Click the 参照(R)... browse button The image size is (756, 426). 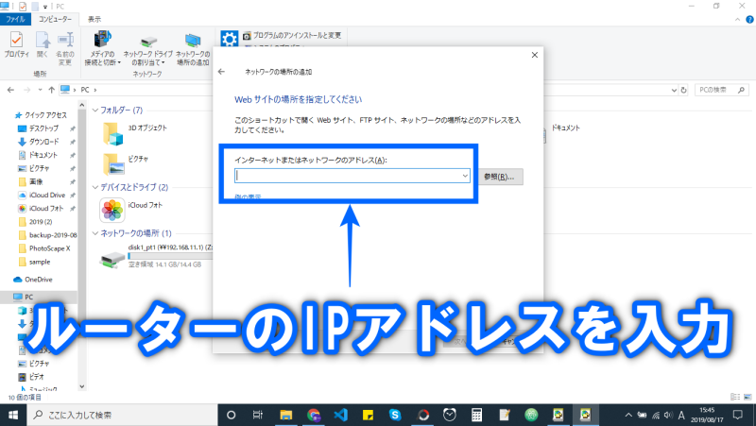[500, 177]
